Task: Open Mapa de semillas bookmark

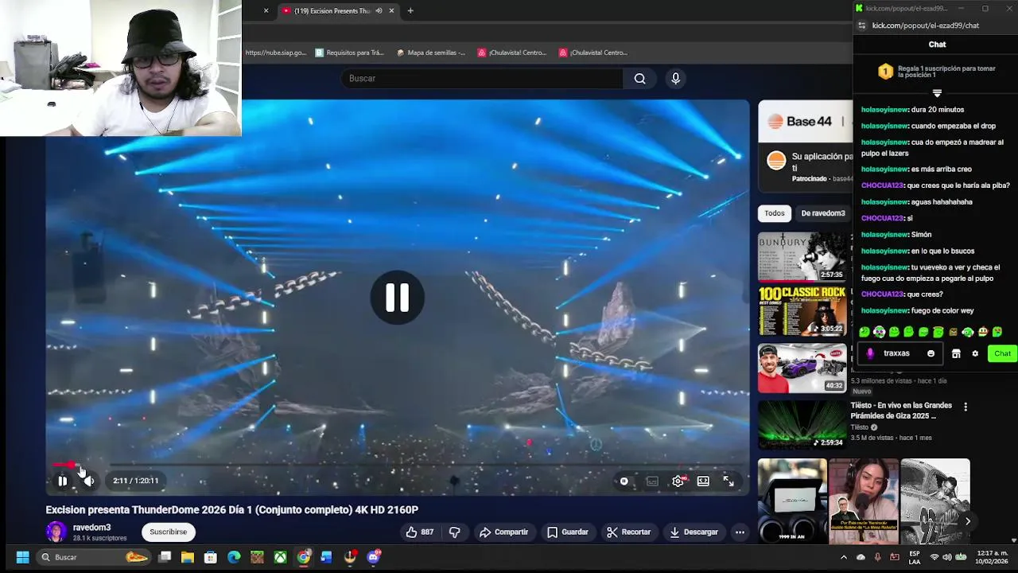Action: [432, 53]
